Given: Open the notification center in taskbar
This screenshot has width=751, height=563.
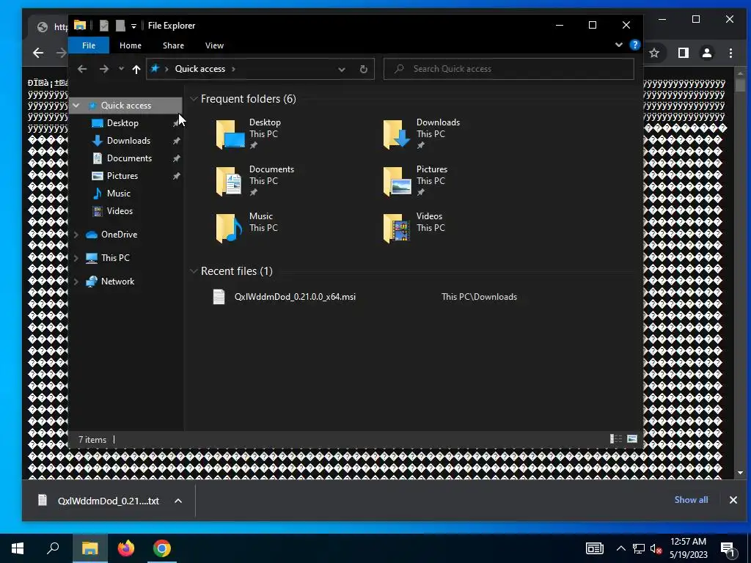Looking at the screenshot, I should tap(728, 548).
